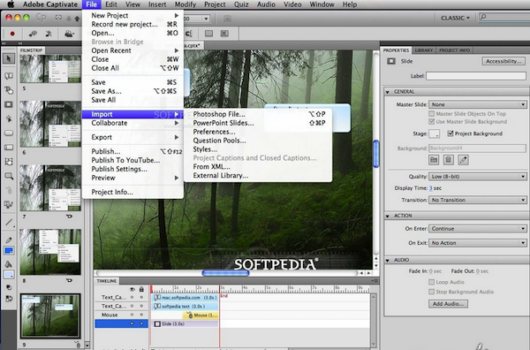Click the edit pencil icon under Background
Screen dimensions: 530x350
pyautogui.click(x=463, y=160)
